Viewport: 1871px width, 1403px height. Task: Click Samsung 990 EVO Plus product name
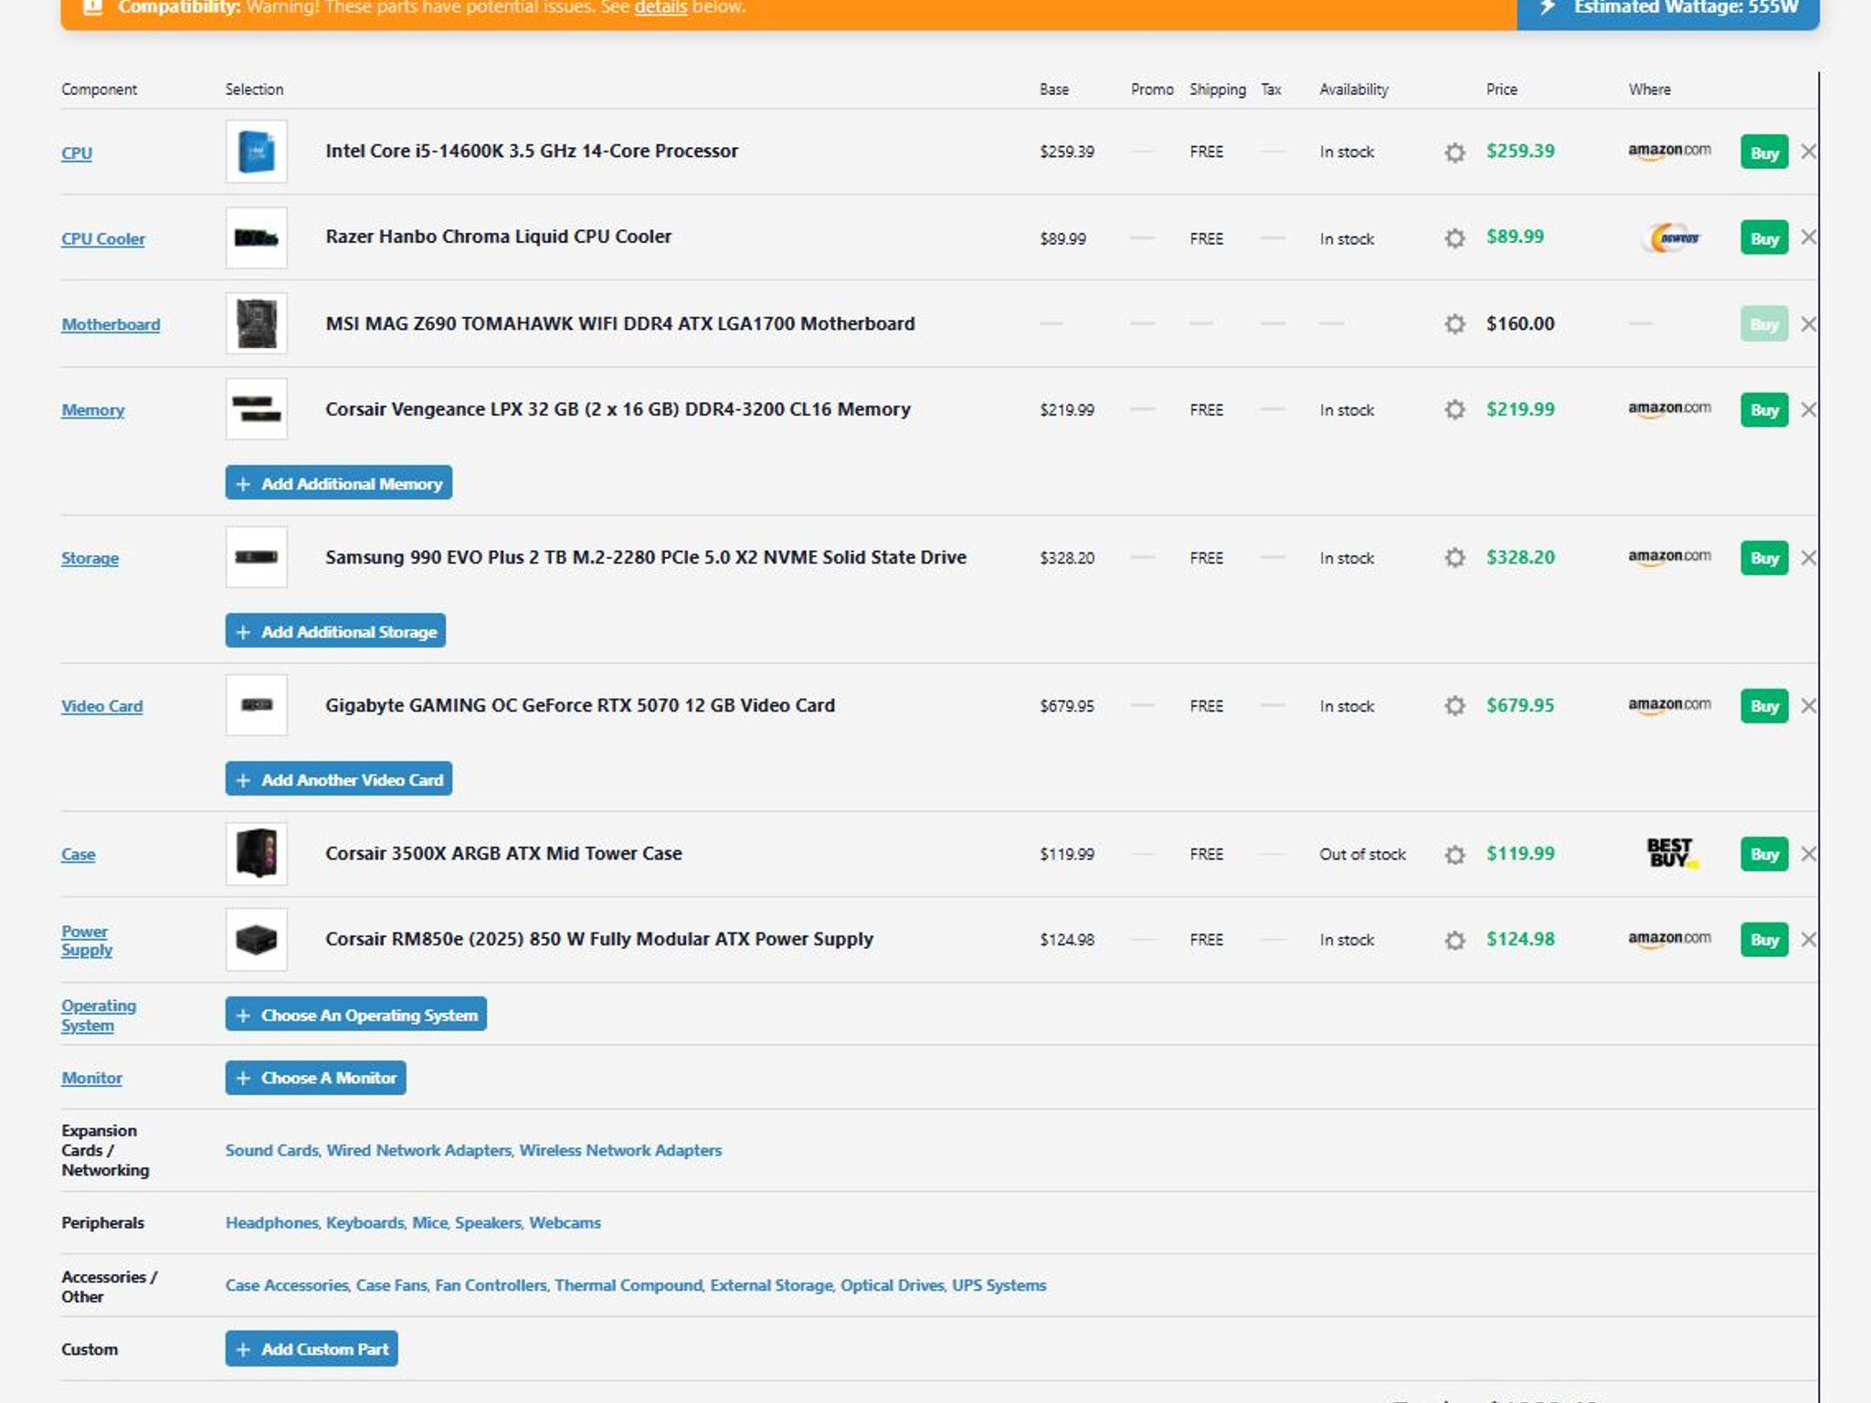646,557
